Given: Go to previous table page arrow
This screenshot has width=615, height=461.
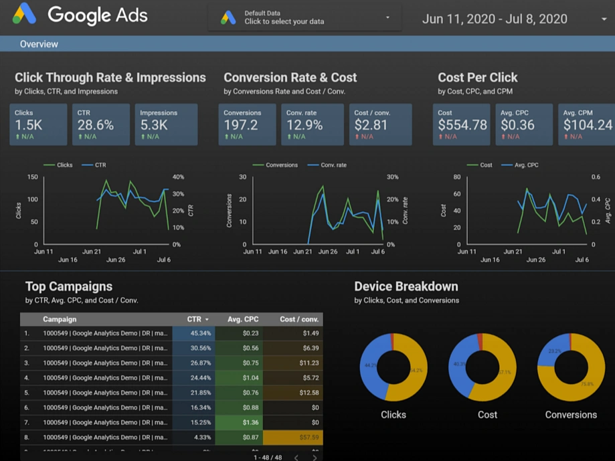Looking at the screenshot, I should pos(296,458).
